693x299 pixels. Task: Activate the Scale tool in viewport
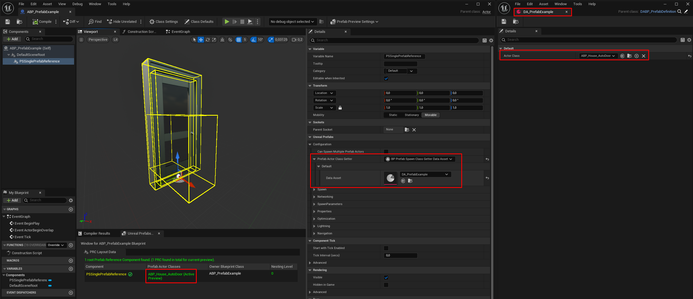tap(214, 40)
